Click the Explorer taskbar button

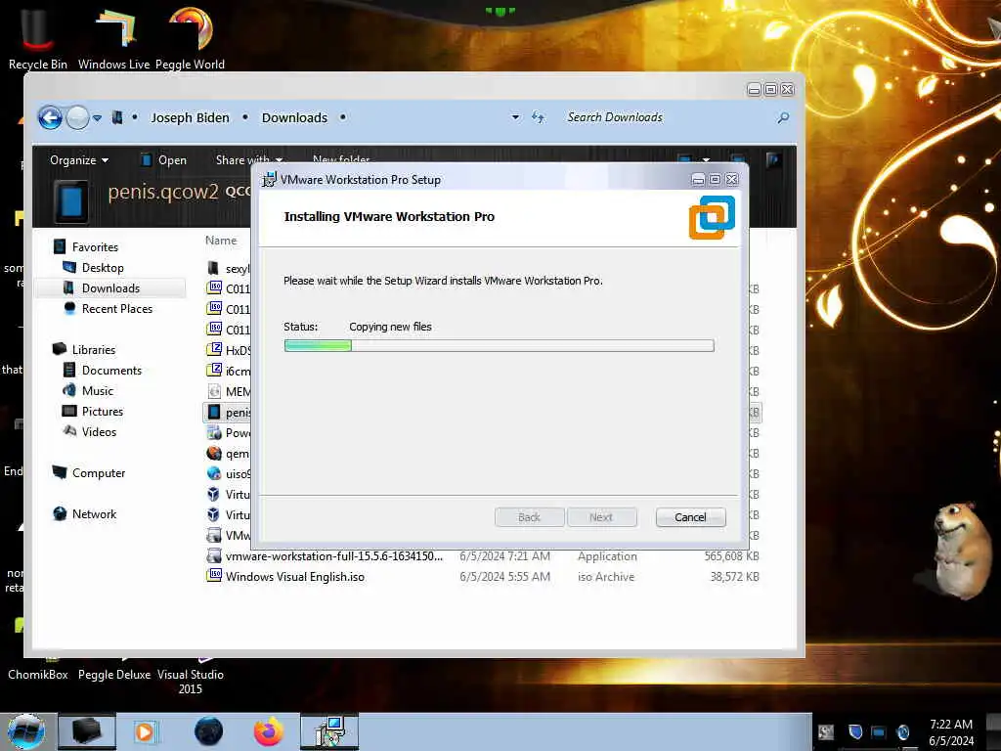(x=87, y=731)
